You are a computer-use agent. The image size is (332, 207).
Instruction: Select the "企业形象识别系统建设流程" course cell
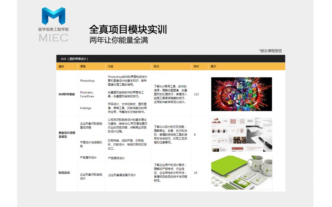pos(91,126)
